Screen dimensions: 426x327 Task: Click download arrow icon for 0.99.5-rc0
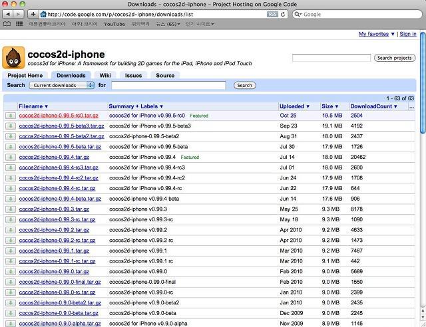(x=11, y=116)
